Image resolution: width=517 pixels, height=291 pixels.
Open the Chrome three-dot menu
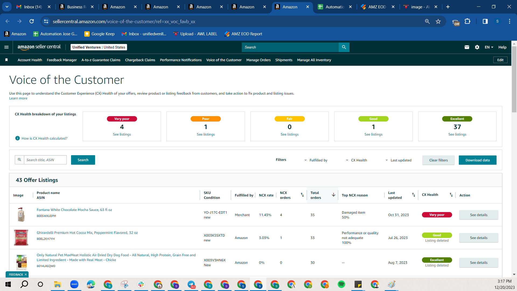[509, 21]
